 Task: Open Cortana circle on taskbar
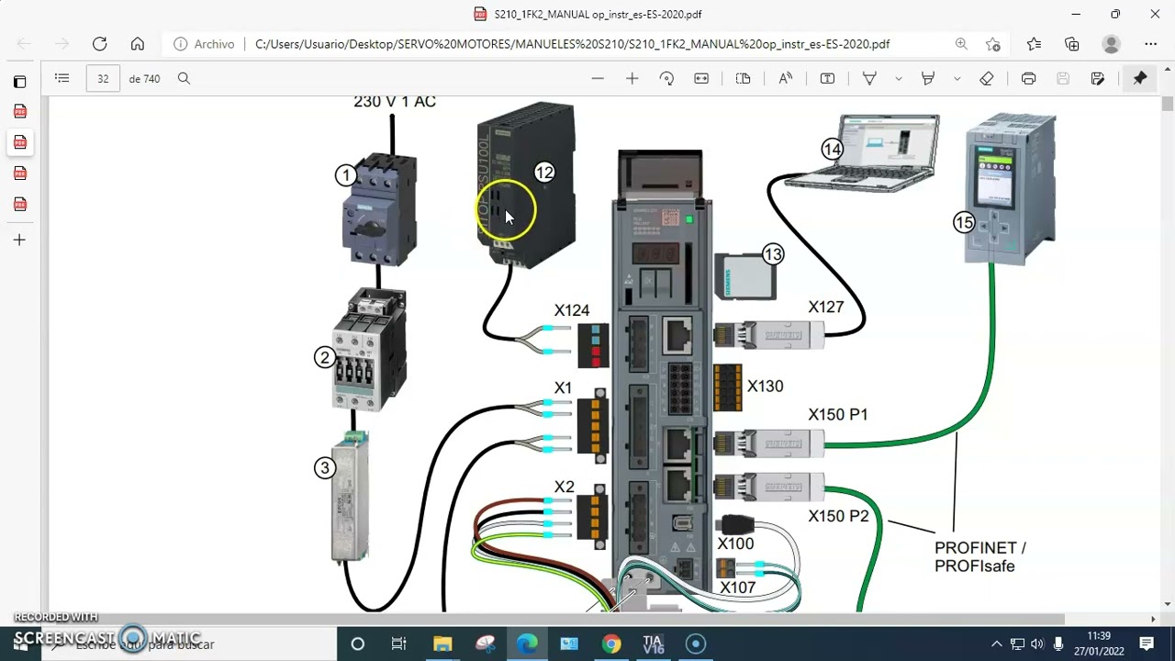click(358, 644)
